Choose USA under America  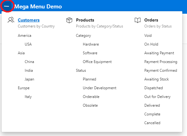pyautogui.click(x=28, y=44)
